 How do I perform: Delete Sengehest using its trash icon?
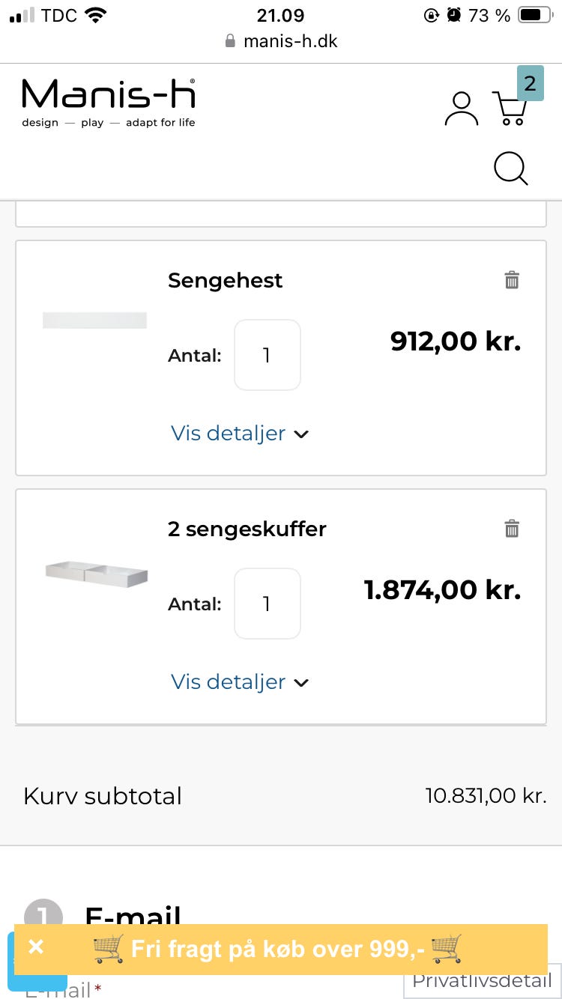tap(512, 280)
